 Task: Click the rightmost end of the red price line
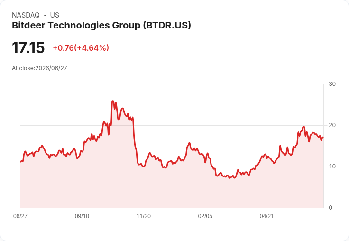(323, 137)
